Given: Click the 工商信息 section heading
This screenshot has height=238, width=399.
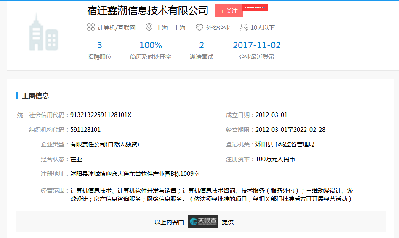Looking at the screenshot, I should 35,96.
